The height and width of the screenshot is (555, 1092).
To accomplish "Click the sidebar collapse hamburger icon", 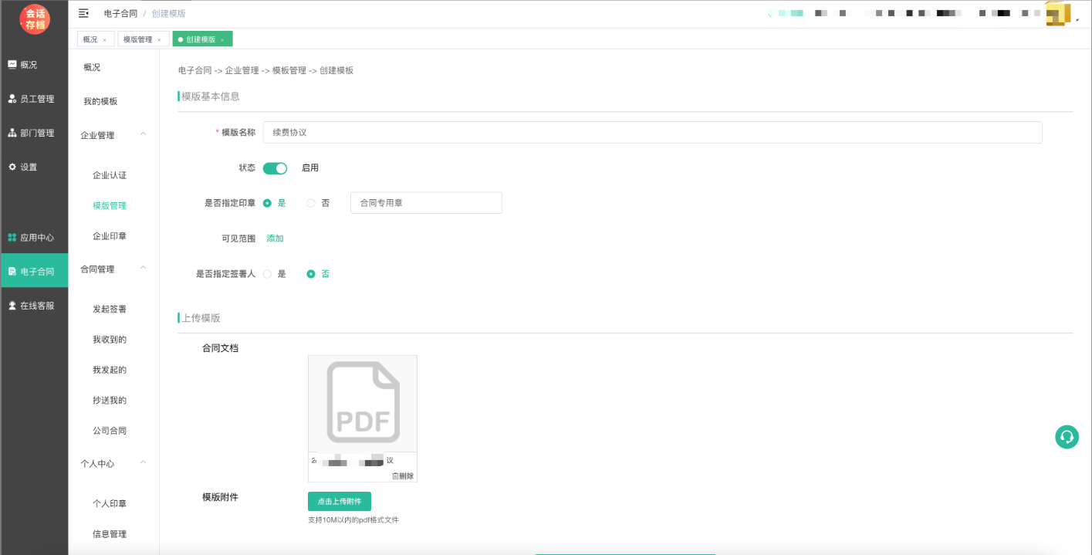I will pos(83,13).
